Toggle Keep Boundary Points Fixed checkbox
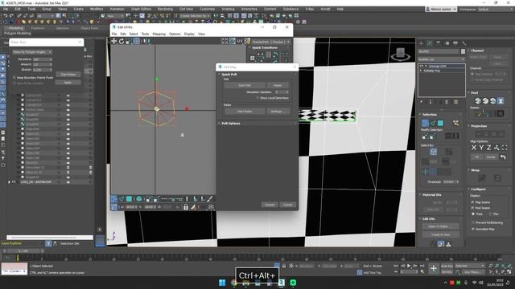The width and height of the screenshot is (515, 289). [14, 78]
